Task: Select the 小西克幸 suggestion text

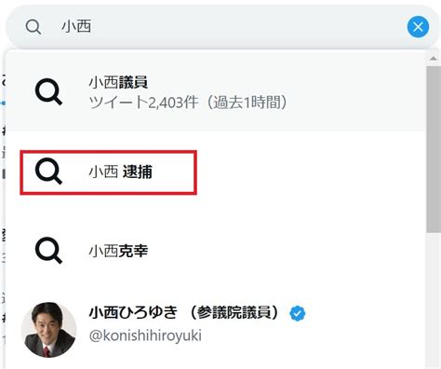Action: pyautogui.click(x=118, y=251)
